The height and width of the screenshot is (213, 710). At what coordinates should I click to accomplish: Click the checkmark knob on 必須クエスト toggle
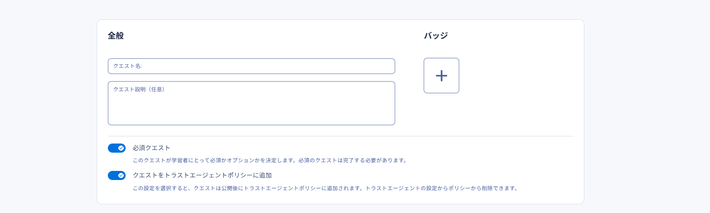121,148
